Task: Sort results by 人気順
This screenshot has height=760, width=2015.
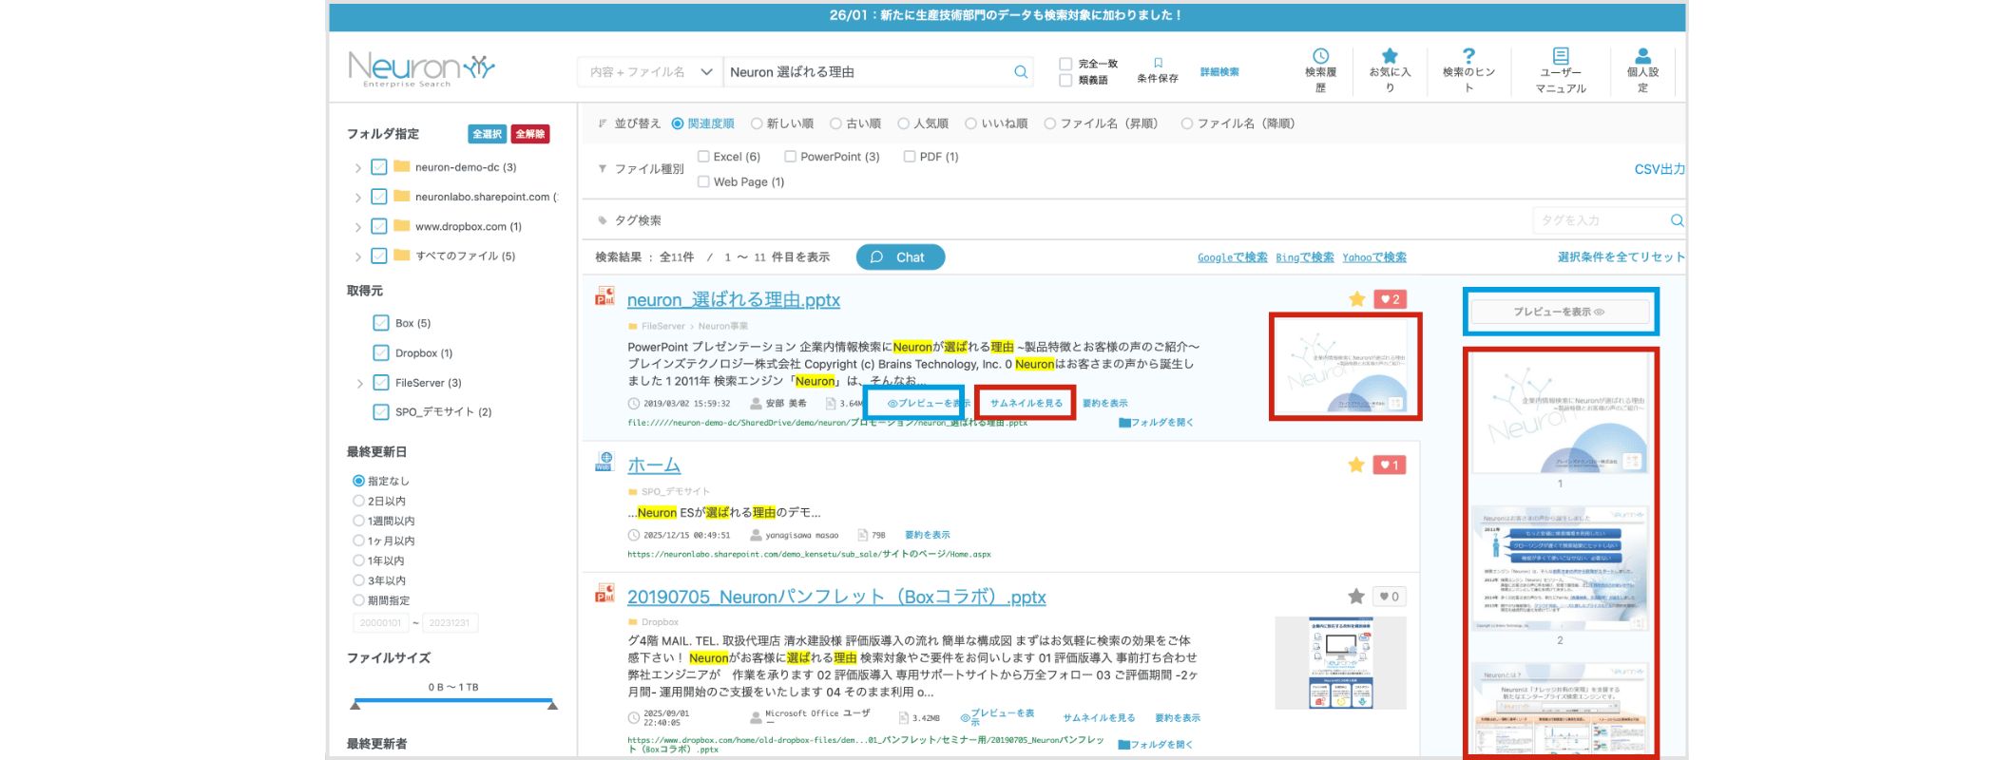Action: (904, 123)
